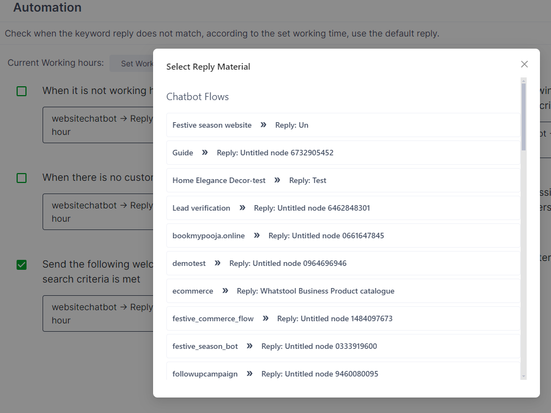Click the dialog's vertical scrollbar thumb
Viewport: 551px width, 413px height.
pyautogui.click(x=523, y=116)
